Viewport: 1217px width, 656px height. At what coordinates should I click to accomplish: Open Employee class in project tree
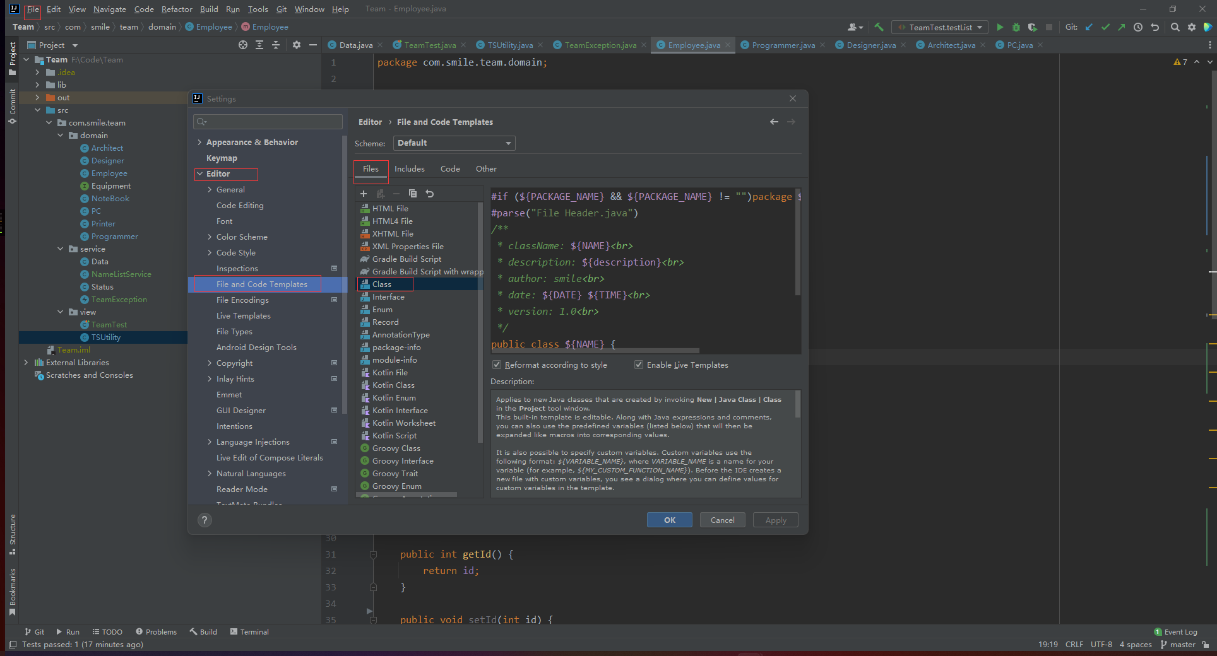click(109, 173)
